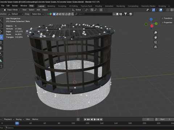
Task: Switch to the Shading workspace tab
Action: (x=99, y=6)
